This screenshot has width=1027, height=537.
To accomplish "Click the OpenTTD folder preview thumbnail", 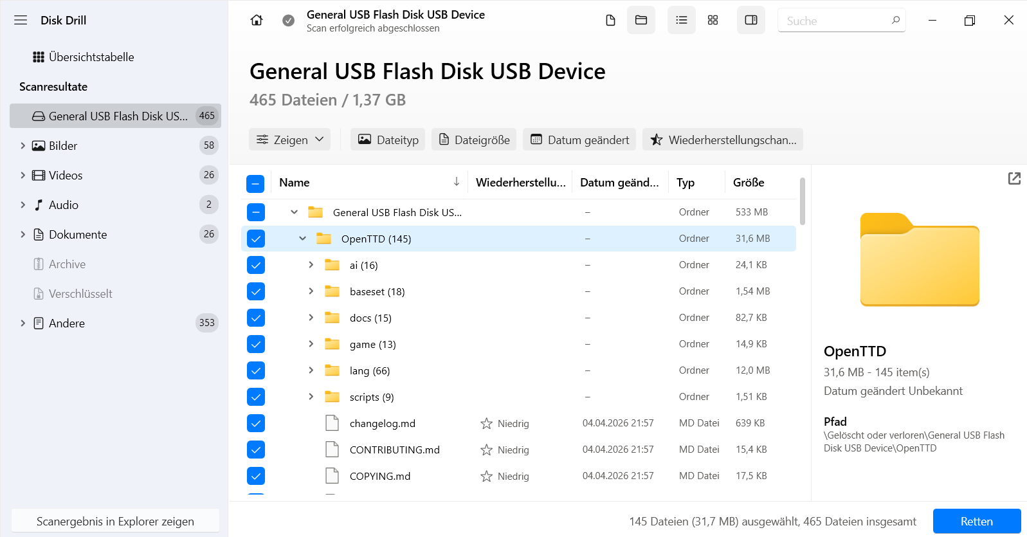I will [920, 259].
